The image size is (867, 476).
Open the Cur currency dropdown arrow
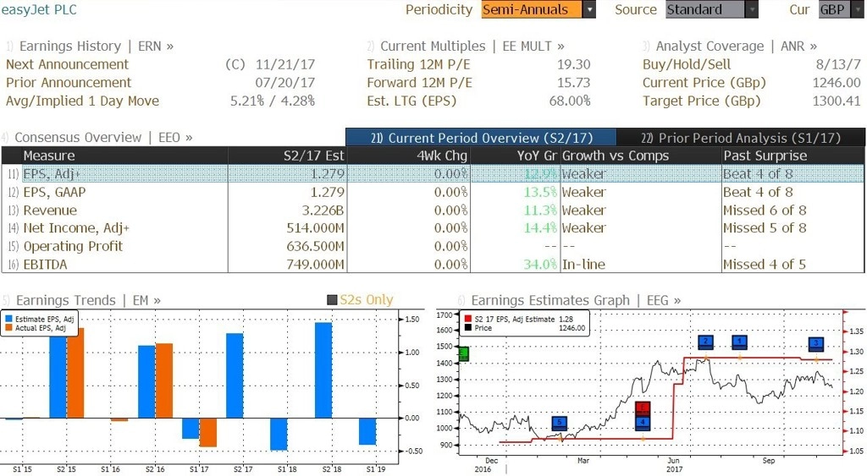(x=857, y=9)
